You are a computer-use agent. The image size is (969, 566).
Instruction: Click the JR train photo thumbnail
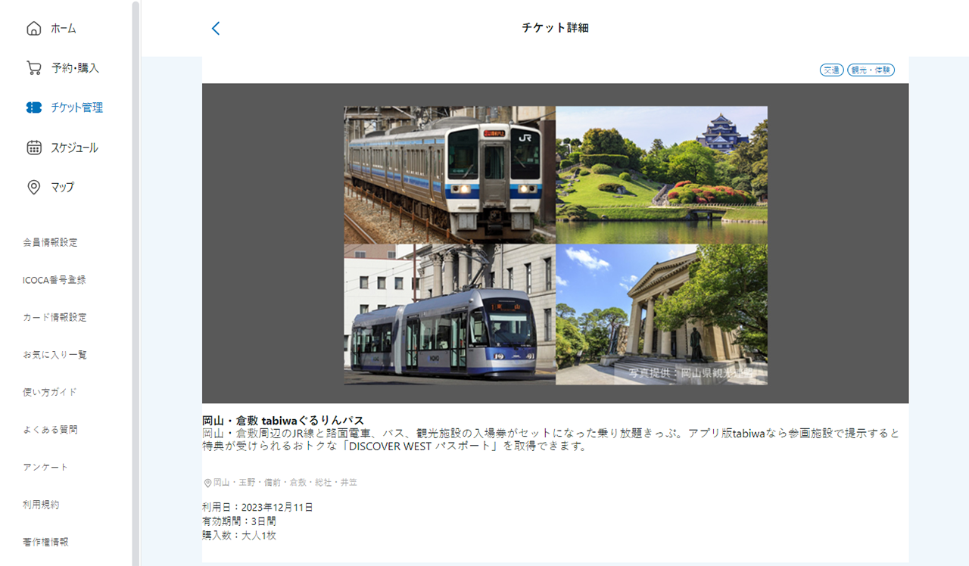click(x=450, y=174)
